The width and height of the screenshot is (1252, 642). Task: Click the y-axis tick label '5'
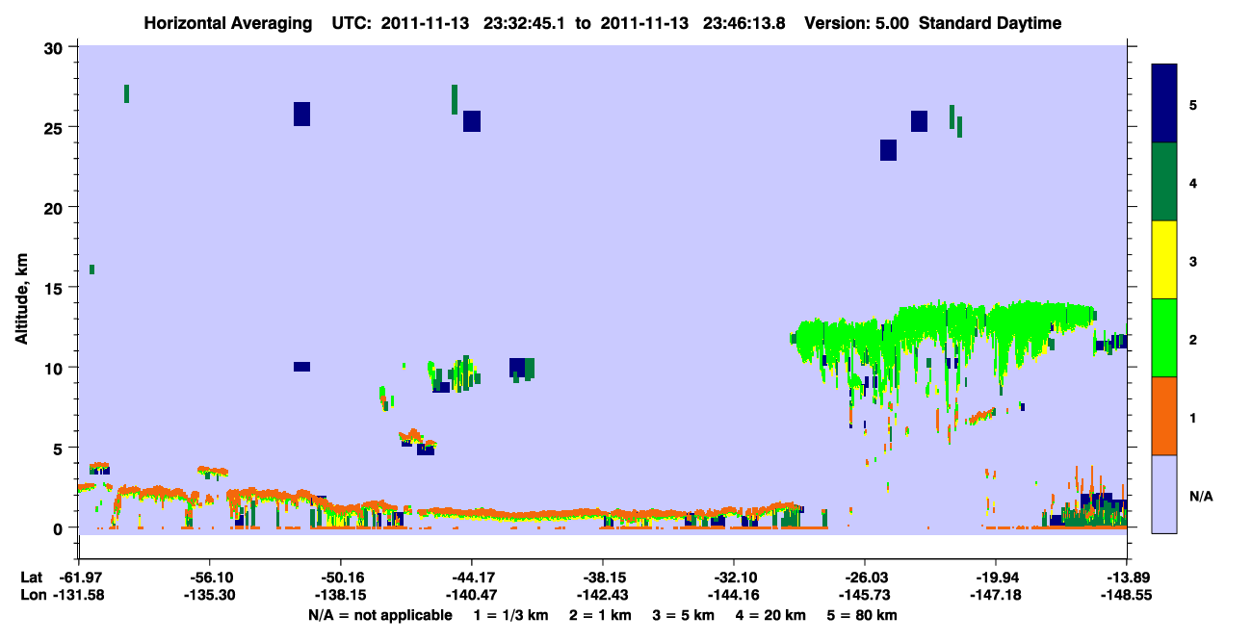click(x=60, y=448)
